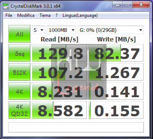Minimize the CrystalDiskMark window
Image resolution: width=153 pixels, height=139 pixels.
[117, 5]
